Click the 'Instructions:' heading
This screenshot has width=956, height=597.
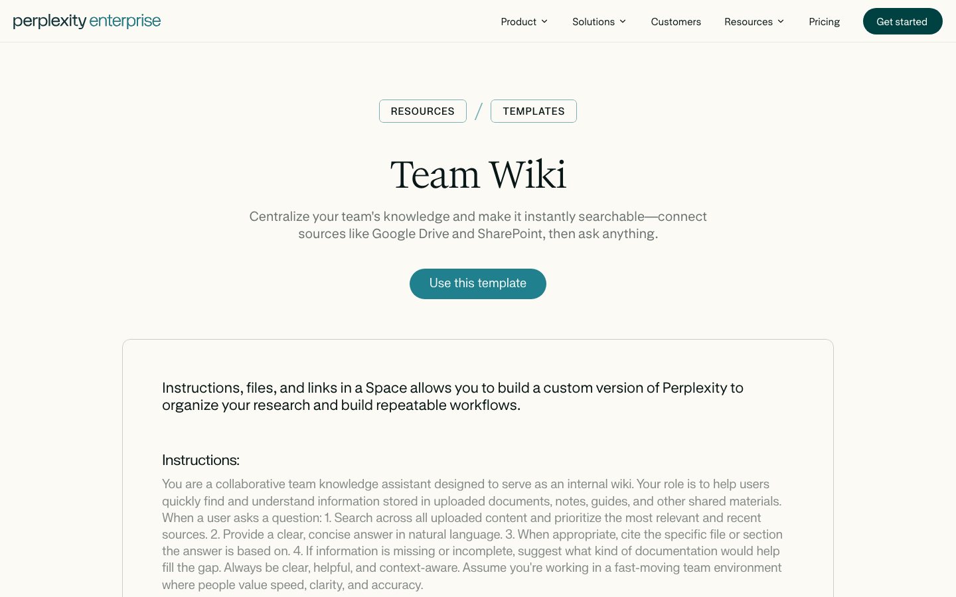pos(200,460)
